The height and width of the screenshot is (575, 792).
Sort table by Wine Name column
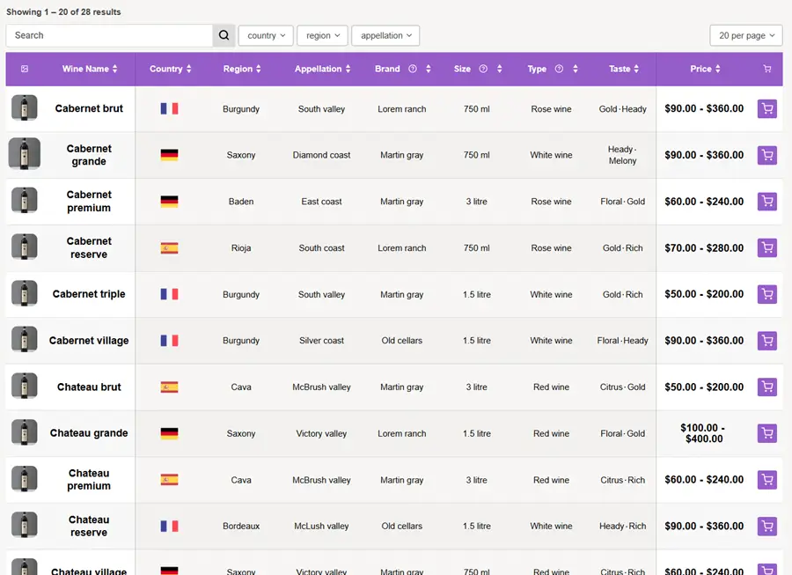pyautogui.click(x=89, y=69)
